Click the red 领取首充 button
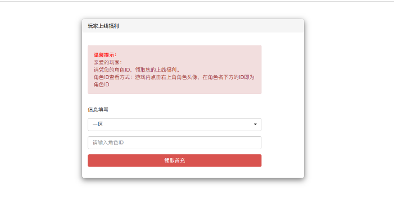Viewport: 394px width, 222px height. coord(175,160)
